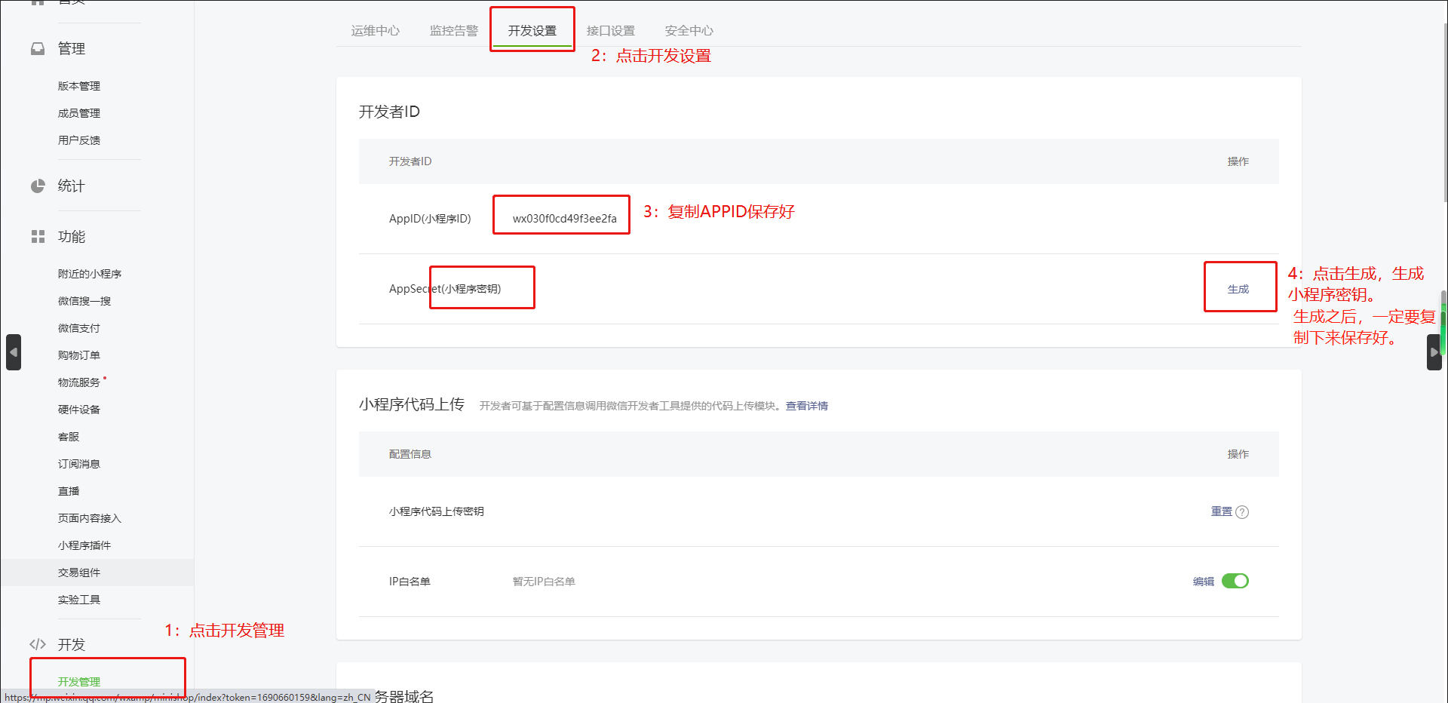Click the help question mark next to 重置
The height and width of the screenshot is (703, 1448).
[x=1242, y=512]
